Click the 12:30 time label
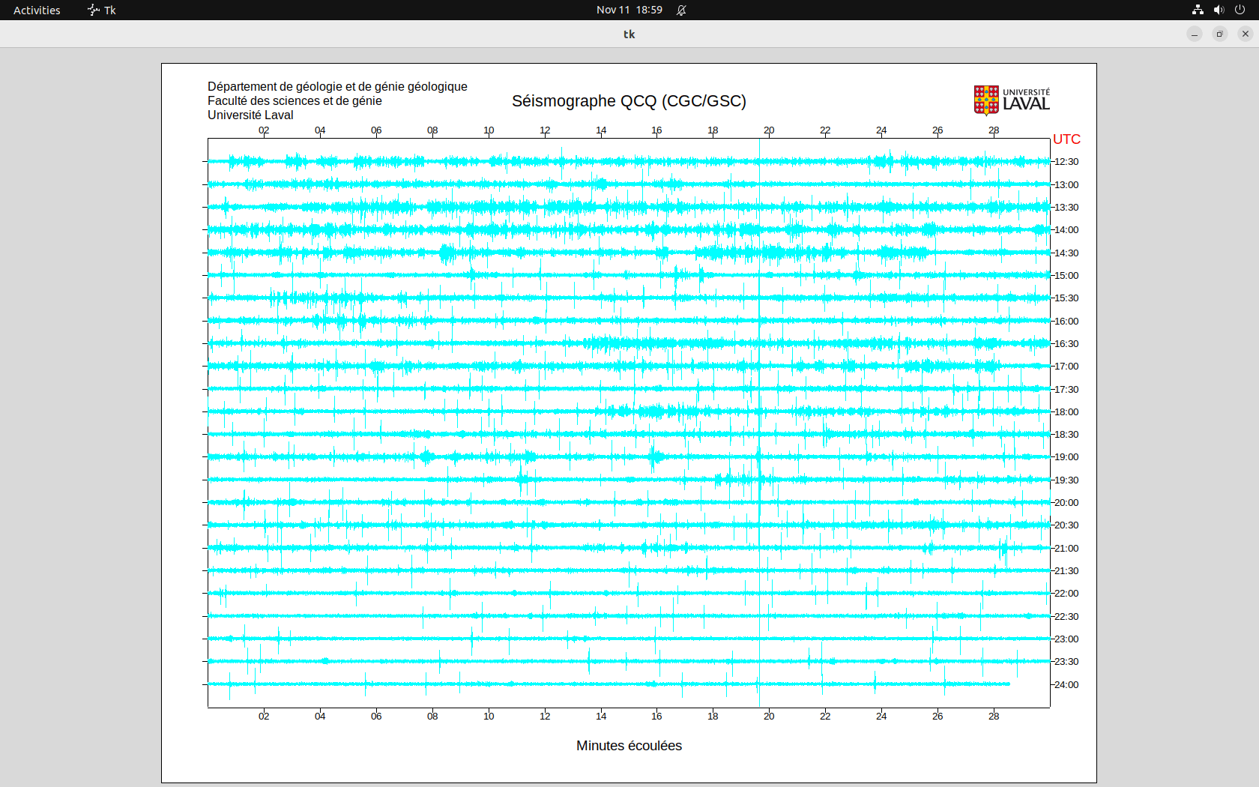 pos(1066,162)
